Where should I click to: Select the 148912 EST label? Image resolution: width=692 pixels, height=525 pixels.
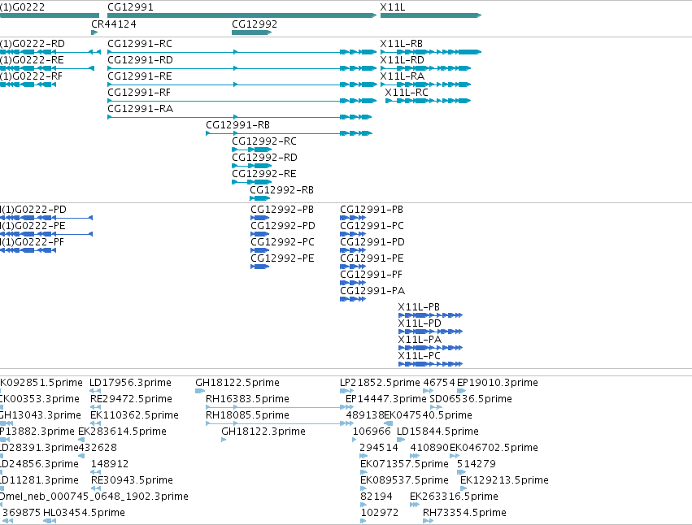pyautogui.click(x=110, y=465)
